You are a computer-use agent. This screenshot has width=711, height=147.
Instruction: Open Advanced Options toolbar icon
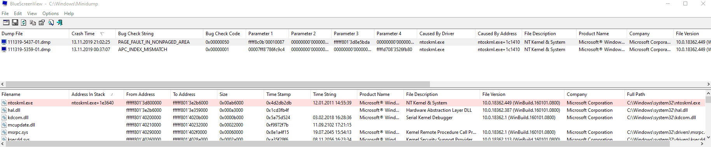pyautogui.click(x=6, y=22)
